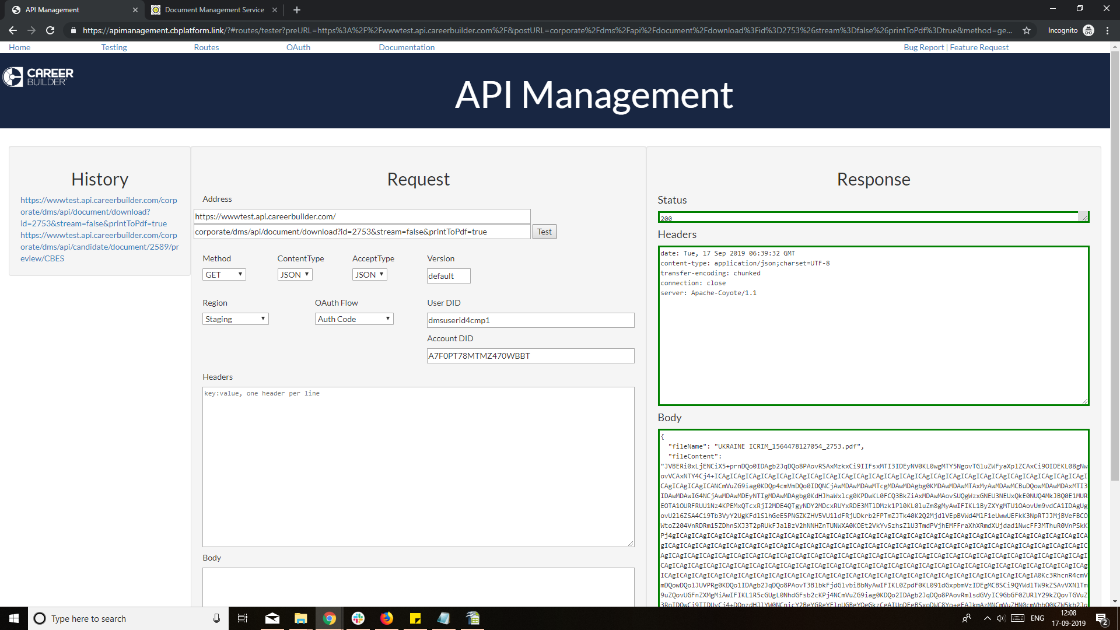Close the Document Management Service tab
This screenshot has height=630, width=1120.
[275, 10]
